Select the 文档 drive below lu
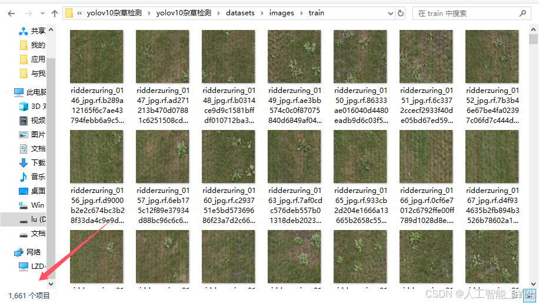This screenshot has height=303, width=539. pos(32,234)
